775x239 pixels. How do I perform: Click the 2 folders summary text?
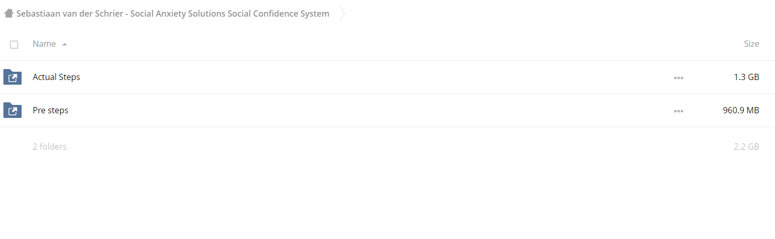(49, 147)
